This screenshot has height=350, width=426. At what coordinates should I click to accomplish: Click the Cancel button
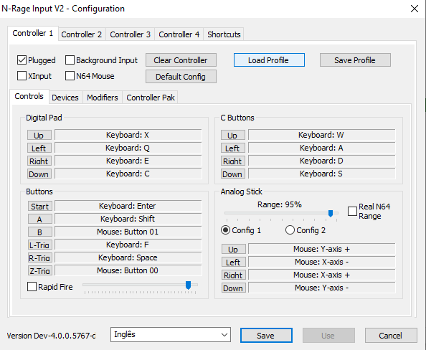[391, 336]
